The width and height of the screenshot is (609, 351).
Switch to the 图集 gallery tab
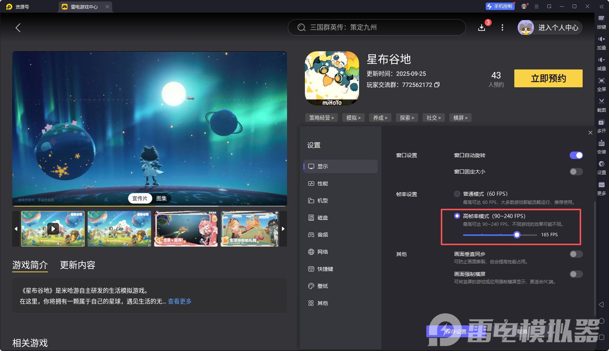[162, 198]
